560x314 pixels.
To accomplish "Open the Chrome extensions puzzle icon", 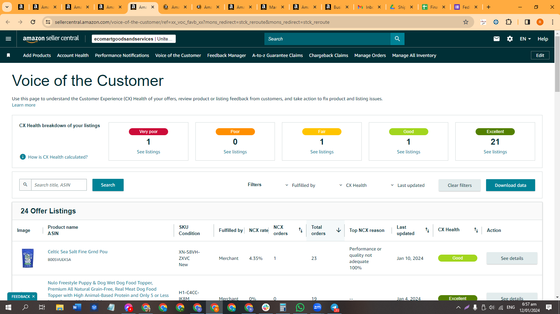I will [509, 22].
